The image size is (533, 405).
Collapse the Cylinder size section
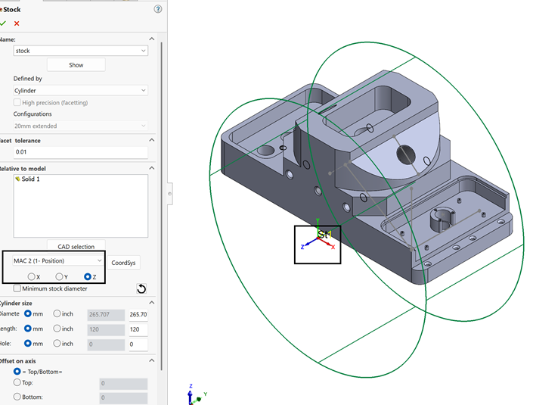pyautogui.click(x=152, y=303)
